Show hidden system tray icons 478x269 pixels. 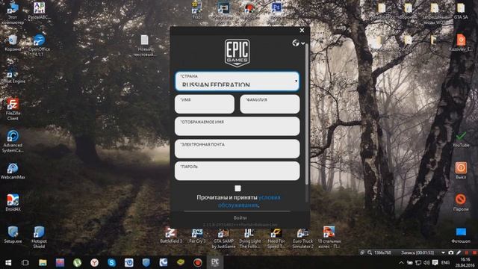(x=402, y=262)
